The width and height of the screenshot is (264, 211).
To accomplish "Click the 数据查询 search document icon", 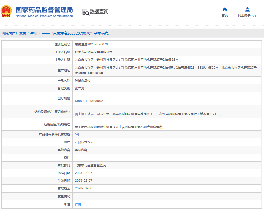I will tap(86, 12).
